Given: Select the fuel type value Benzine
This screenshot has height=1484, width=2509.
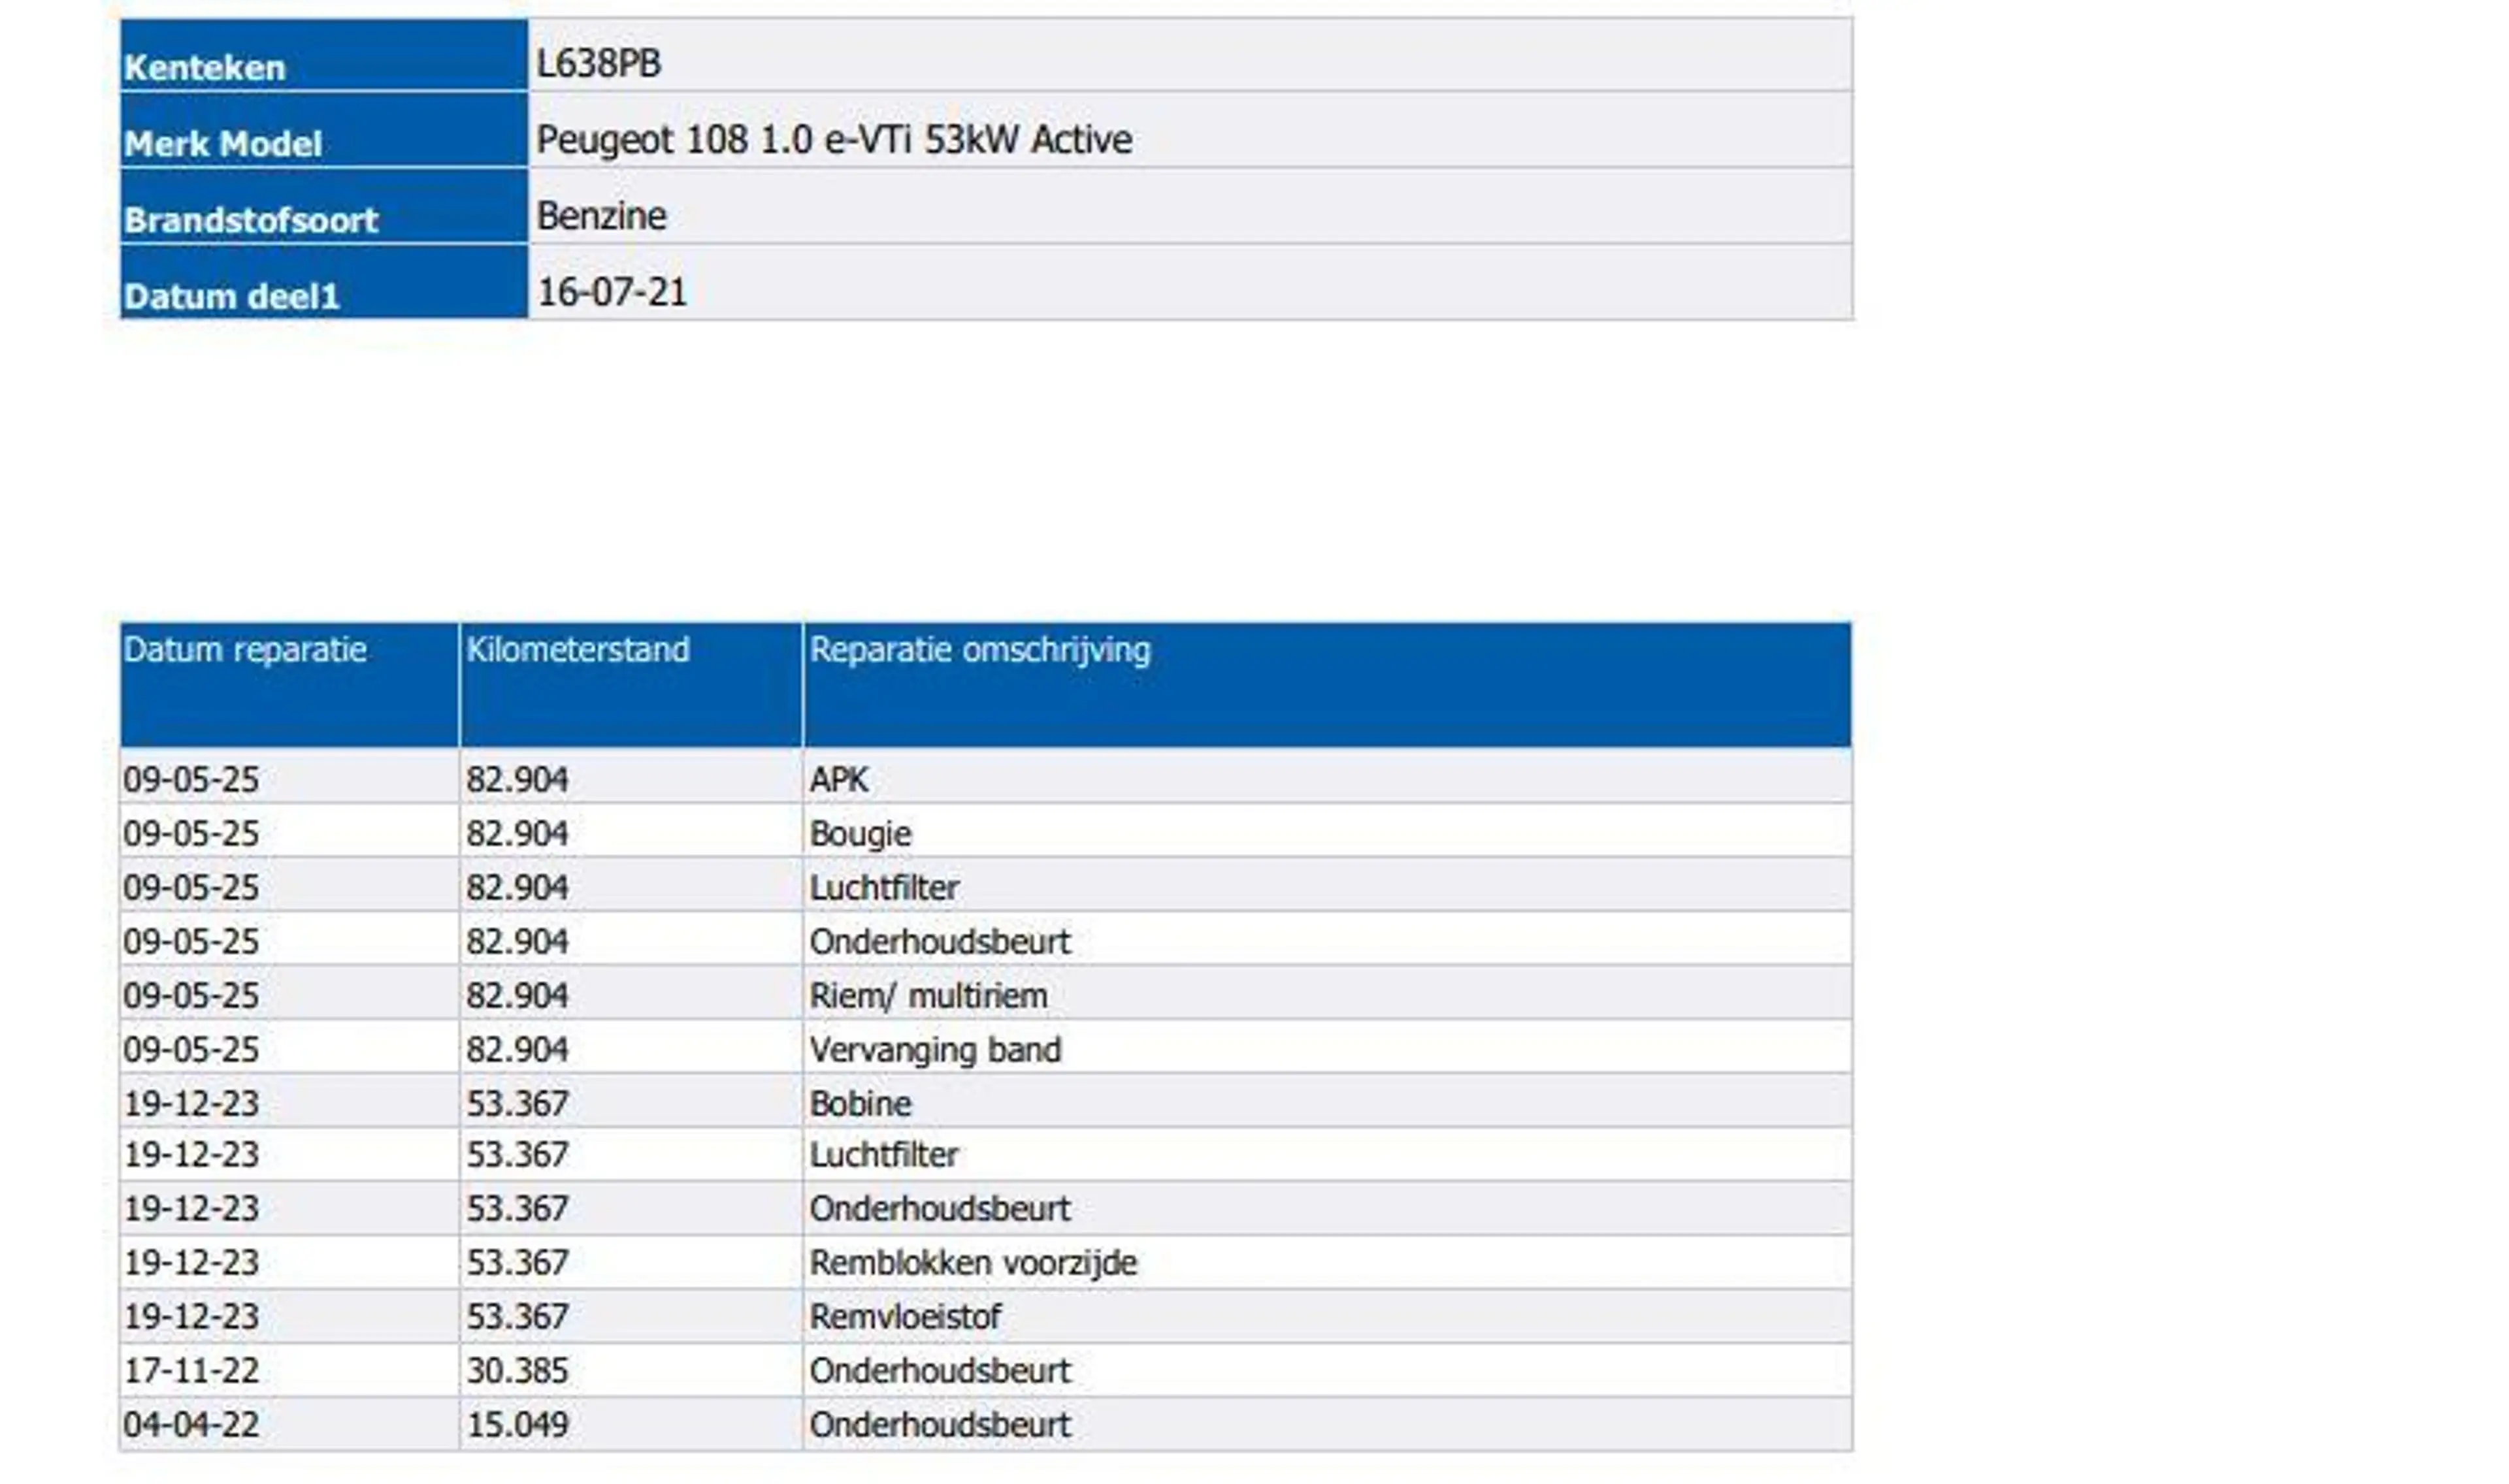Looking at the screenshot, I should (601, 216).
